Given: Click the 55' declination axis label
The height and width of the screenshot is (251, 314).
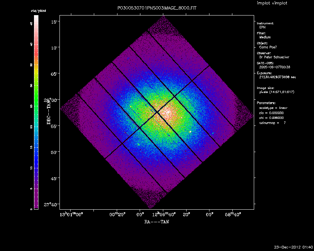Looking at the screenshot, I should point(54,126).
